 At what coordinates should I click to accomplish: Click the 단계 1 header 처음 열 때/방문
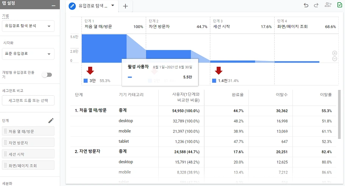[98, 27]
